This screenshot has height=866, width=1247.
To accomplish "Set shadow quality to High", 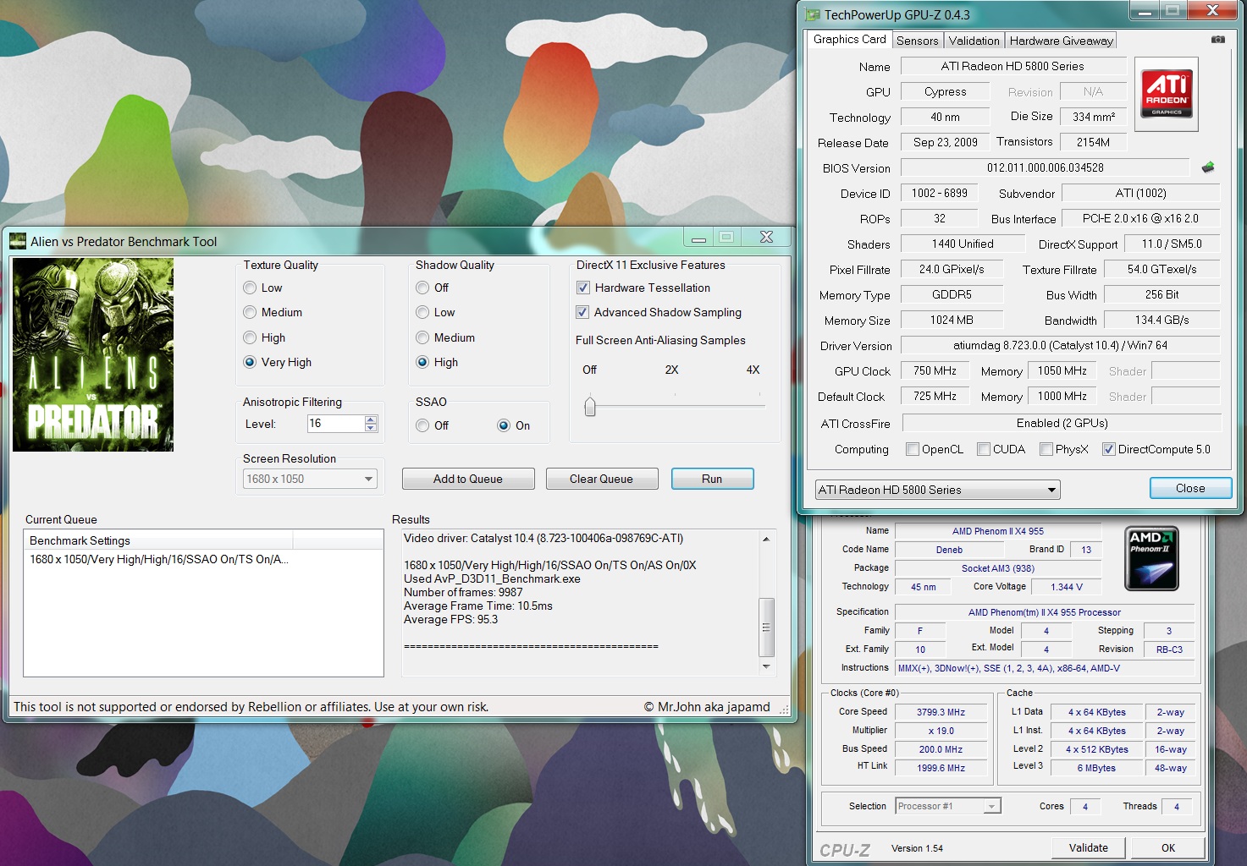I will point(422,363).
